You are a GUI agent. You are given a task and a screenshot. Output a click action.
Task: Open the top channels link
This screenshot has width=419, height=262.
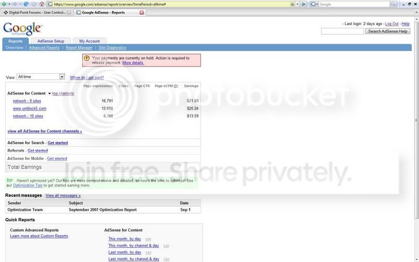point(63,93)
